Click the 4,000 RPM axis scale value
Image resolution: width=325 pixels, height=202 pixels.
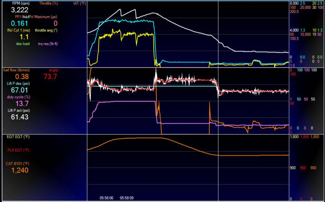coord(294,30)
